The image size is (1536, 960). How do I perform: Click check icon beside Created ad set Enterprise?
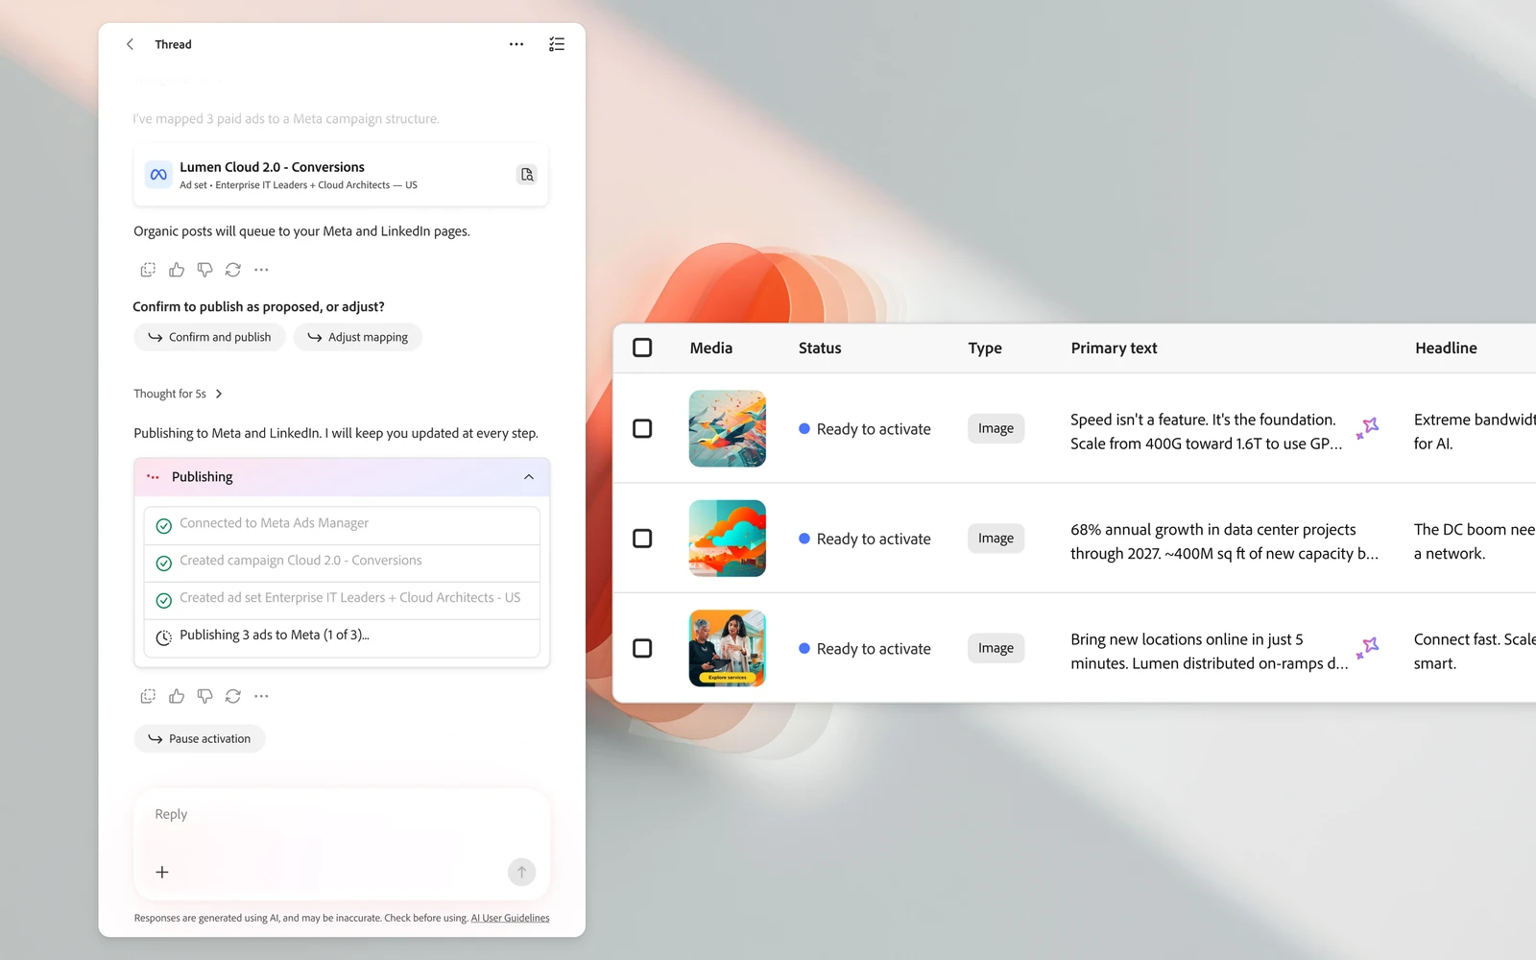[164, 600]
